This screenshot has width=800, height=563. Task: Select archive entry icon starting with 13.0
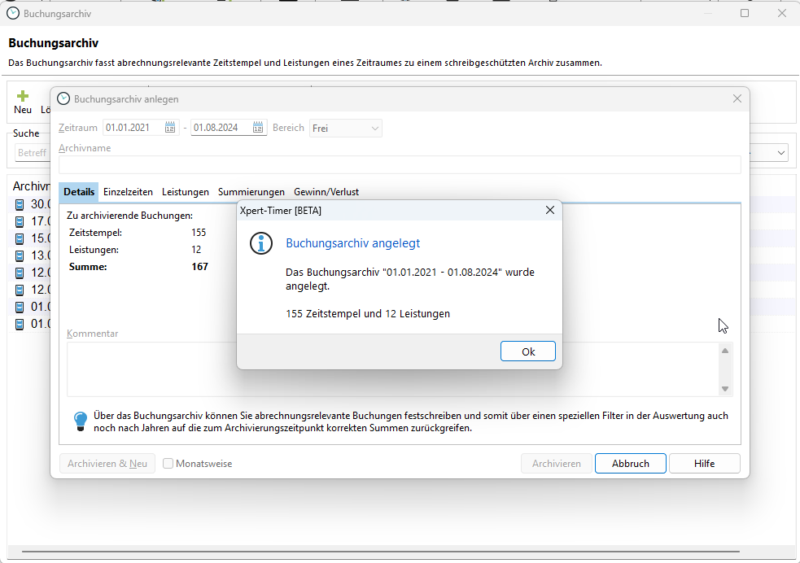coord(20,255)
